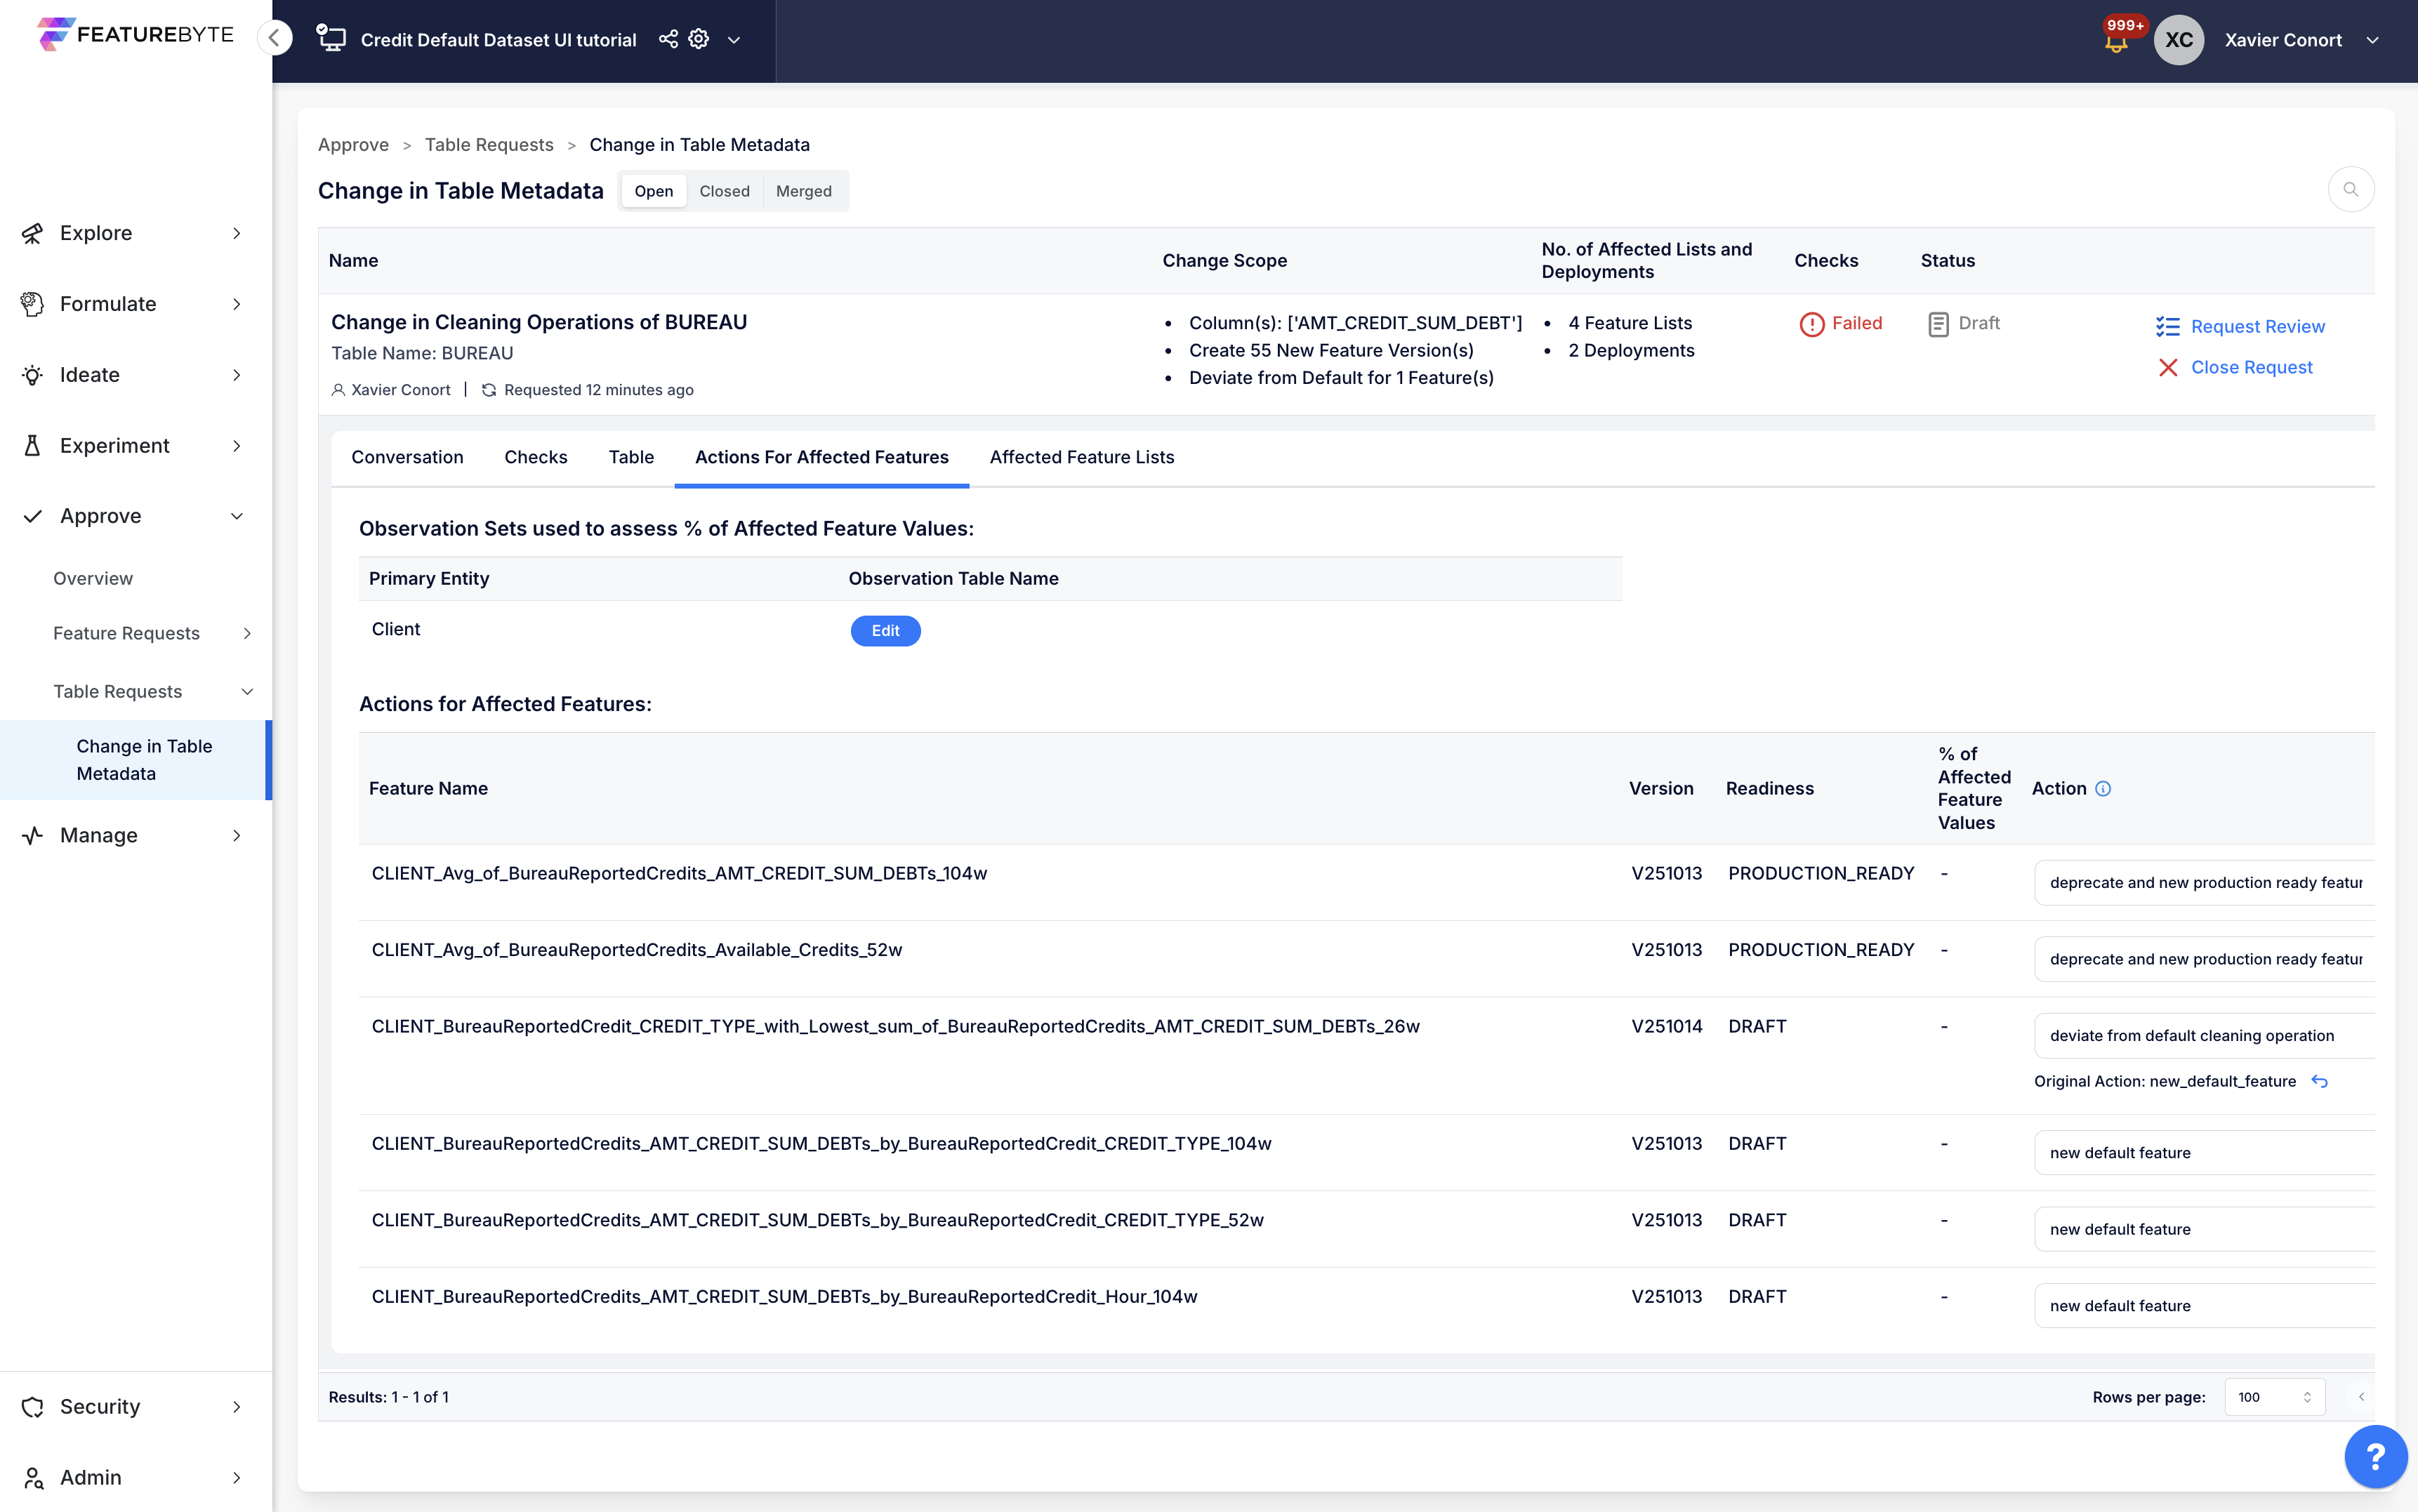The height and width of the screenshot is (1512, 2418).
Task: Revert to original action arrow icon
Action: (x=2320, y=1081)
